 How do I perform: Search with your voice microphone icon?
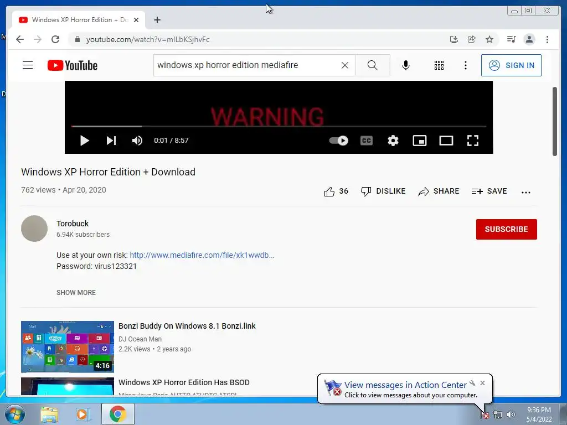[x=406, y=65]
